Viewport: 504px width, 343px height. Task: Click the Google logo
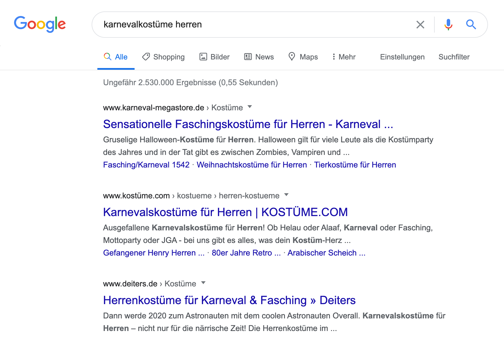tap(40, 24)
